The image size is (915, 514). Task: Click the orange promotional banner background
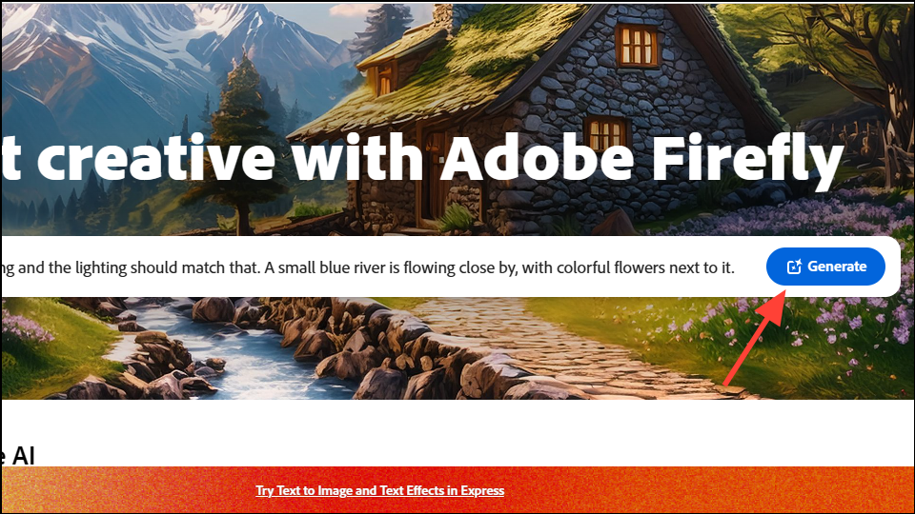[x=701, y=489]
